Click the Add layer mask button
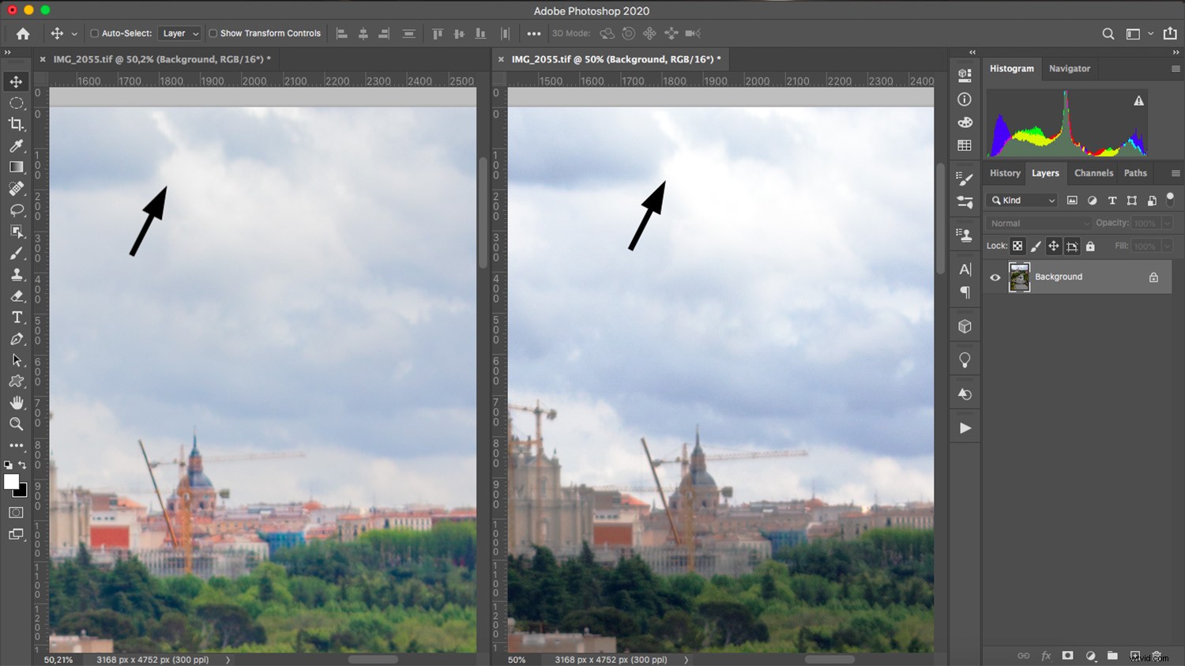This screenshot has width=1185, height=666. (1067, 656)
